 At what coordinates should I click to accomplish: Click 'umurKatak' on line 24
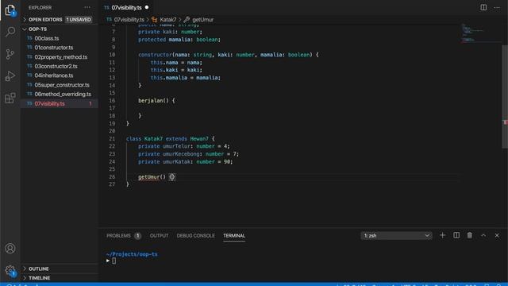point(176,162)
